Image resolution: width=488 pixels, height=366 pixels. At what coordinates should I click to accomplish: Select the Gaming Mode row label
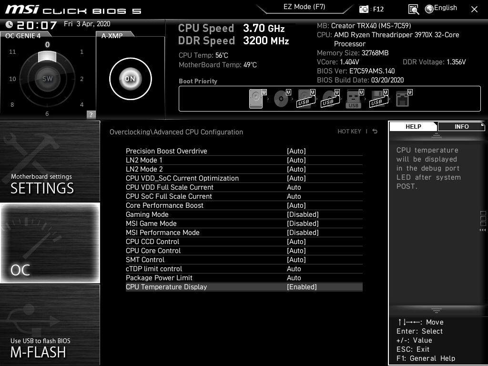click(x=147, y=214)
